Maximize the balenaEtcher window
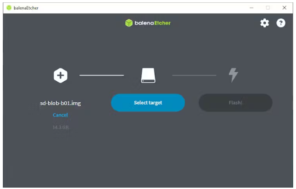This screenshot has width=296, height=189. (268, 8)
